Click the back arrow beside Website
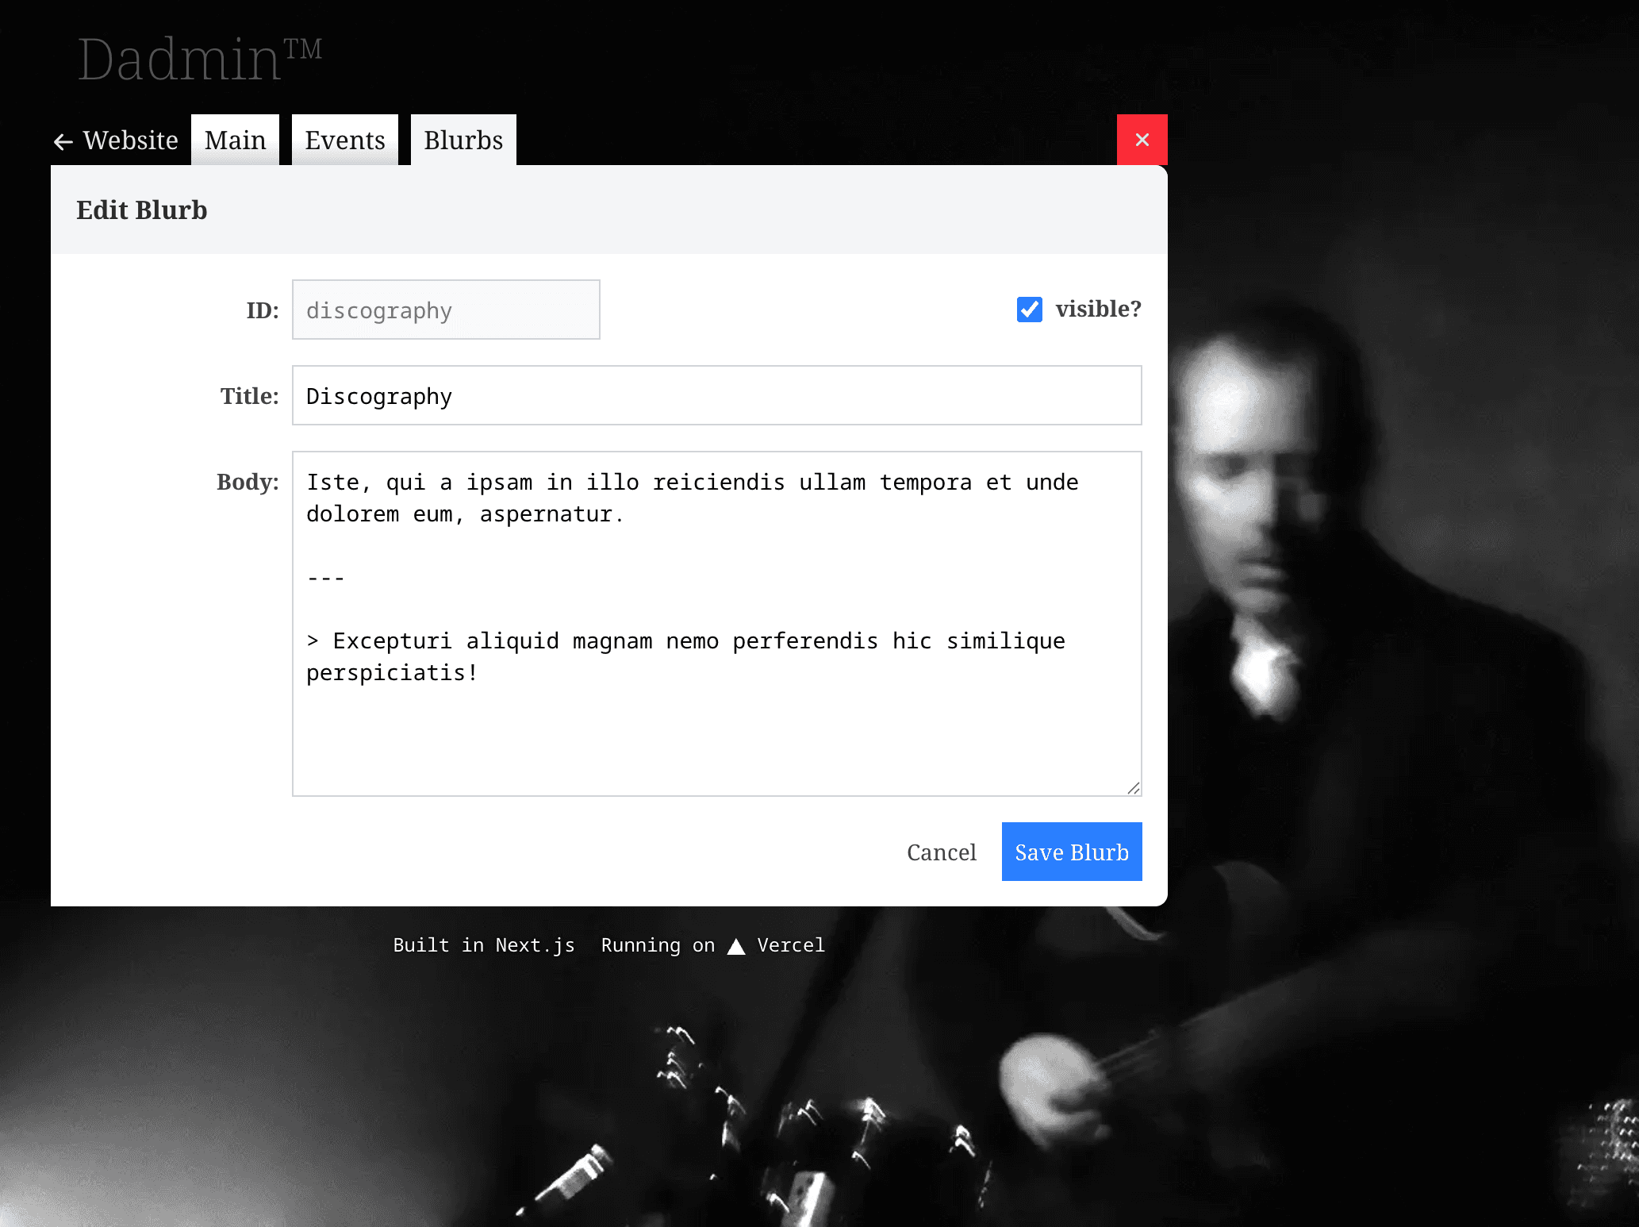Image resolution: width=1639 pixels, height=1227 pixels. (x=63, y=141)
